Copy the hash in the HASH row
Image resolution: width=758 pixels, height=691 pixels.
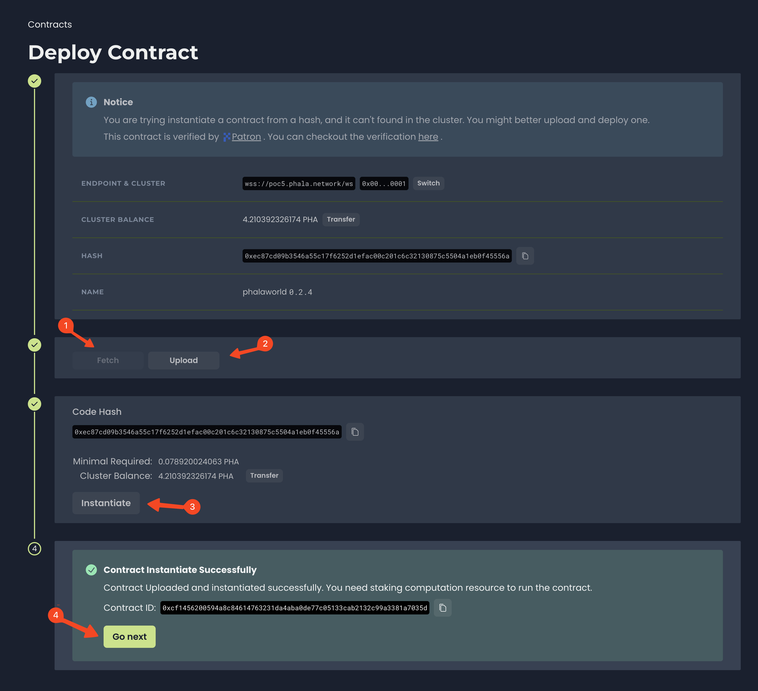[525, 256]
